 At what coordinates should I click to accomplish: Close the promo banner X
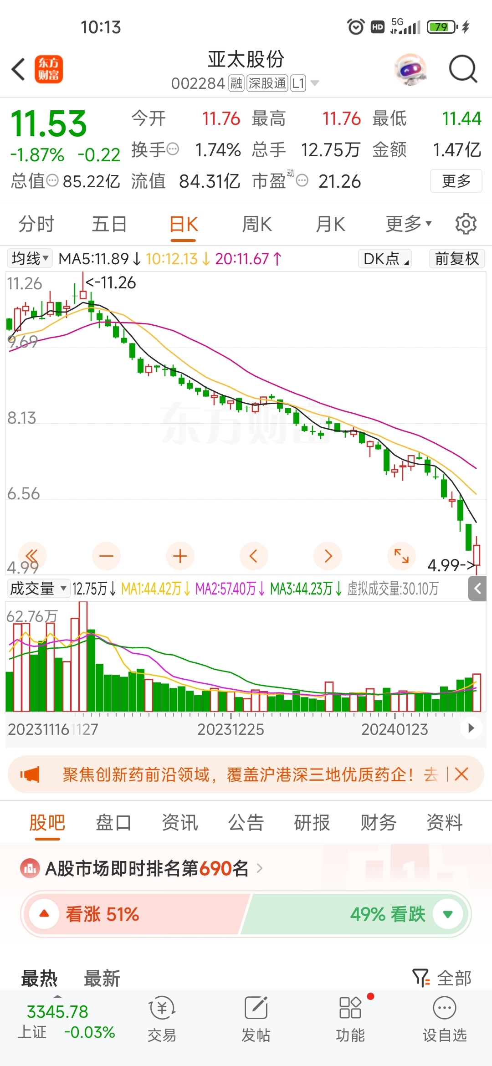click(x=461, y=774)
